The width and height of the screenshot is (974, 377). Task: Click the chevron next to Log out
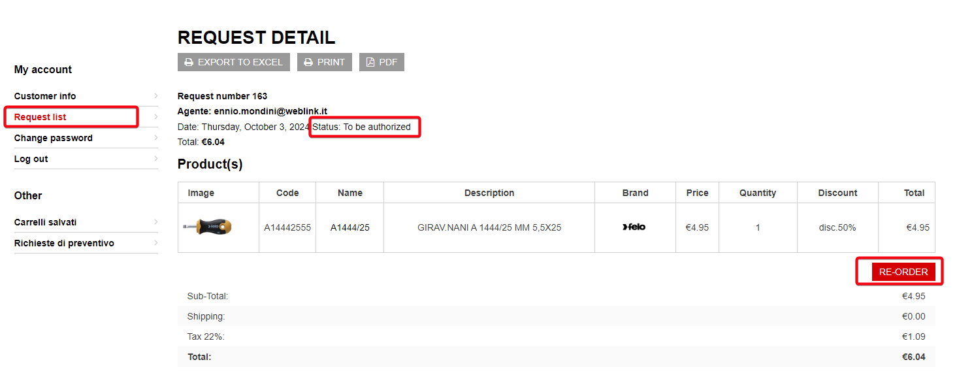[155, 159]
